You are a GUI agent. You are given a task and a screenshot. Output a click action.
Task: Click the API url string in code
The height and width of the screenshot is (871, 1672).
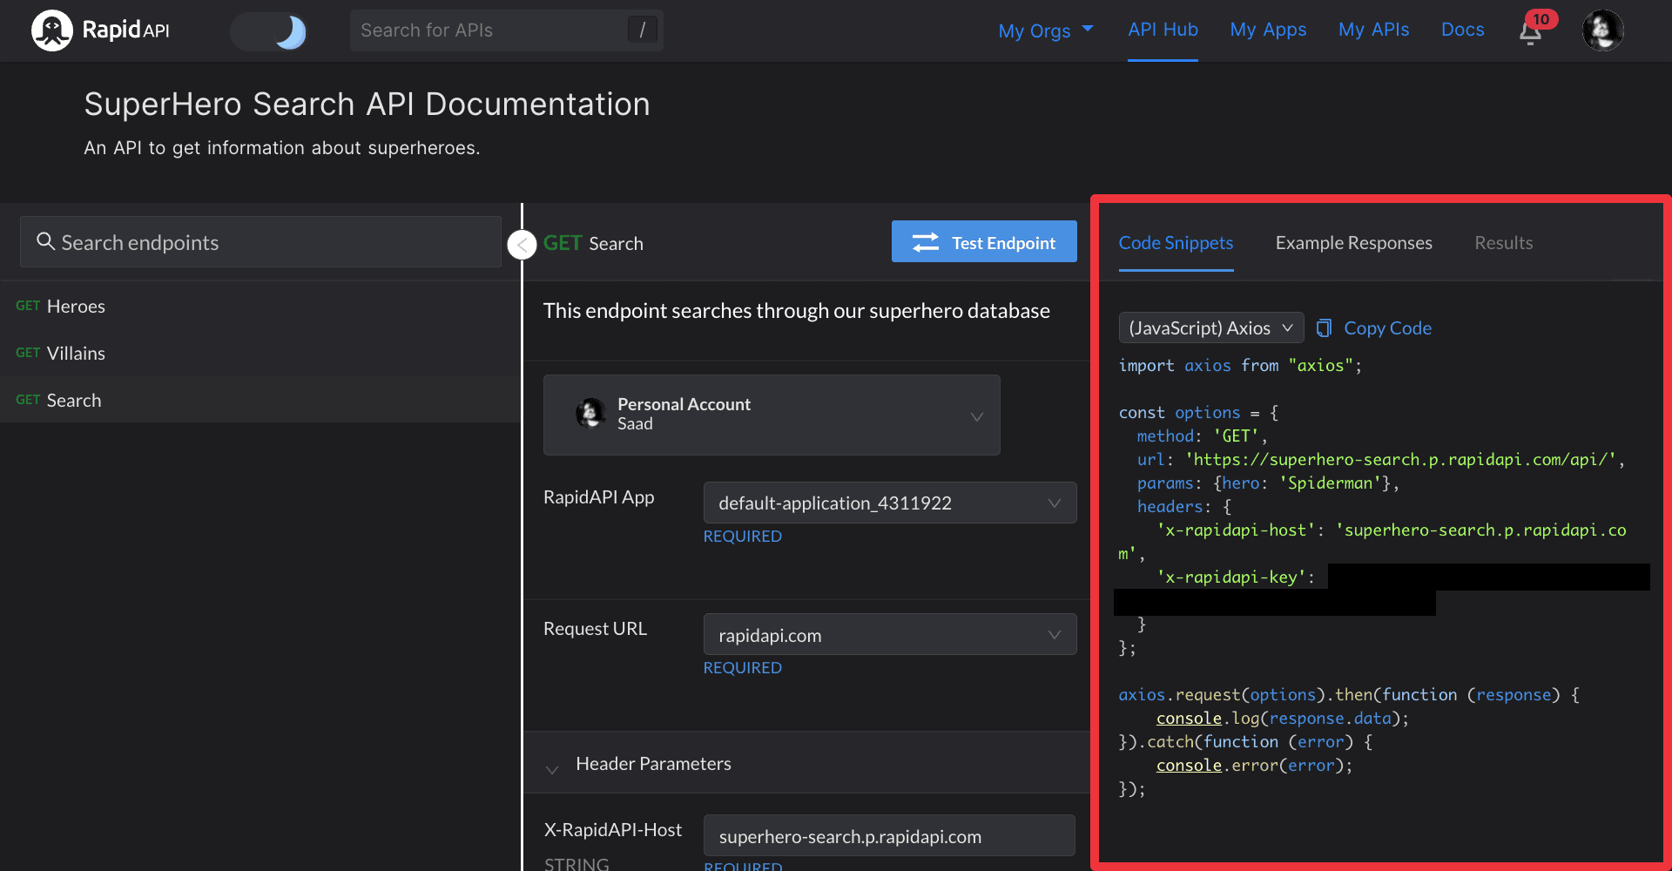1400,459
